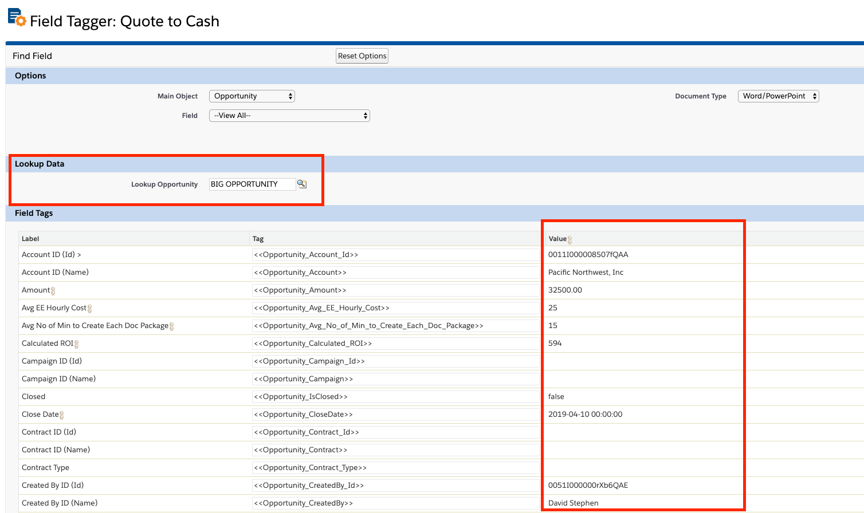Click the Find Field heading

tap(32, 56)
